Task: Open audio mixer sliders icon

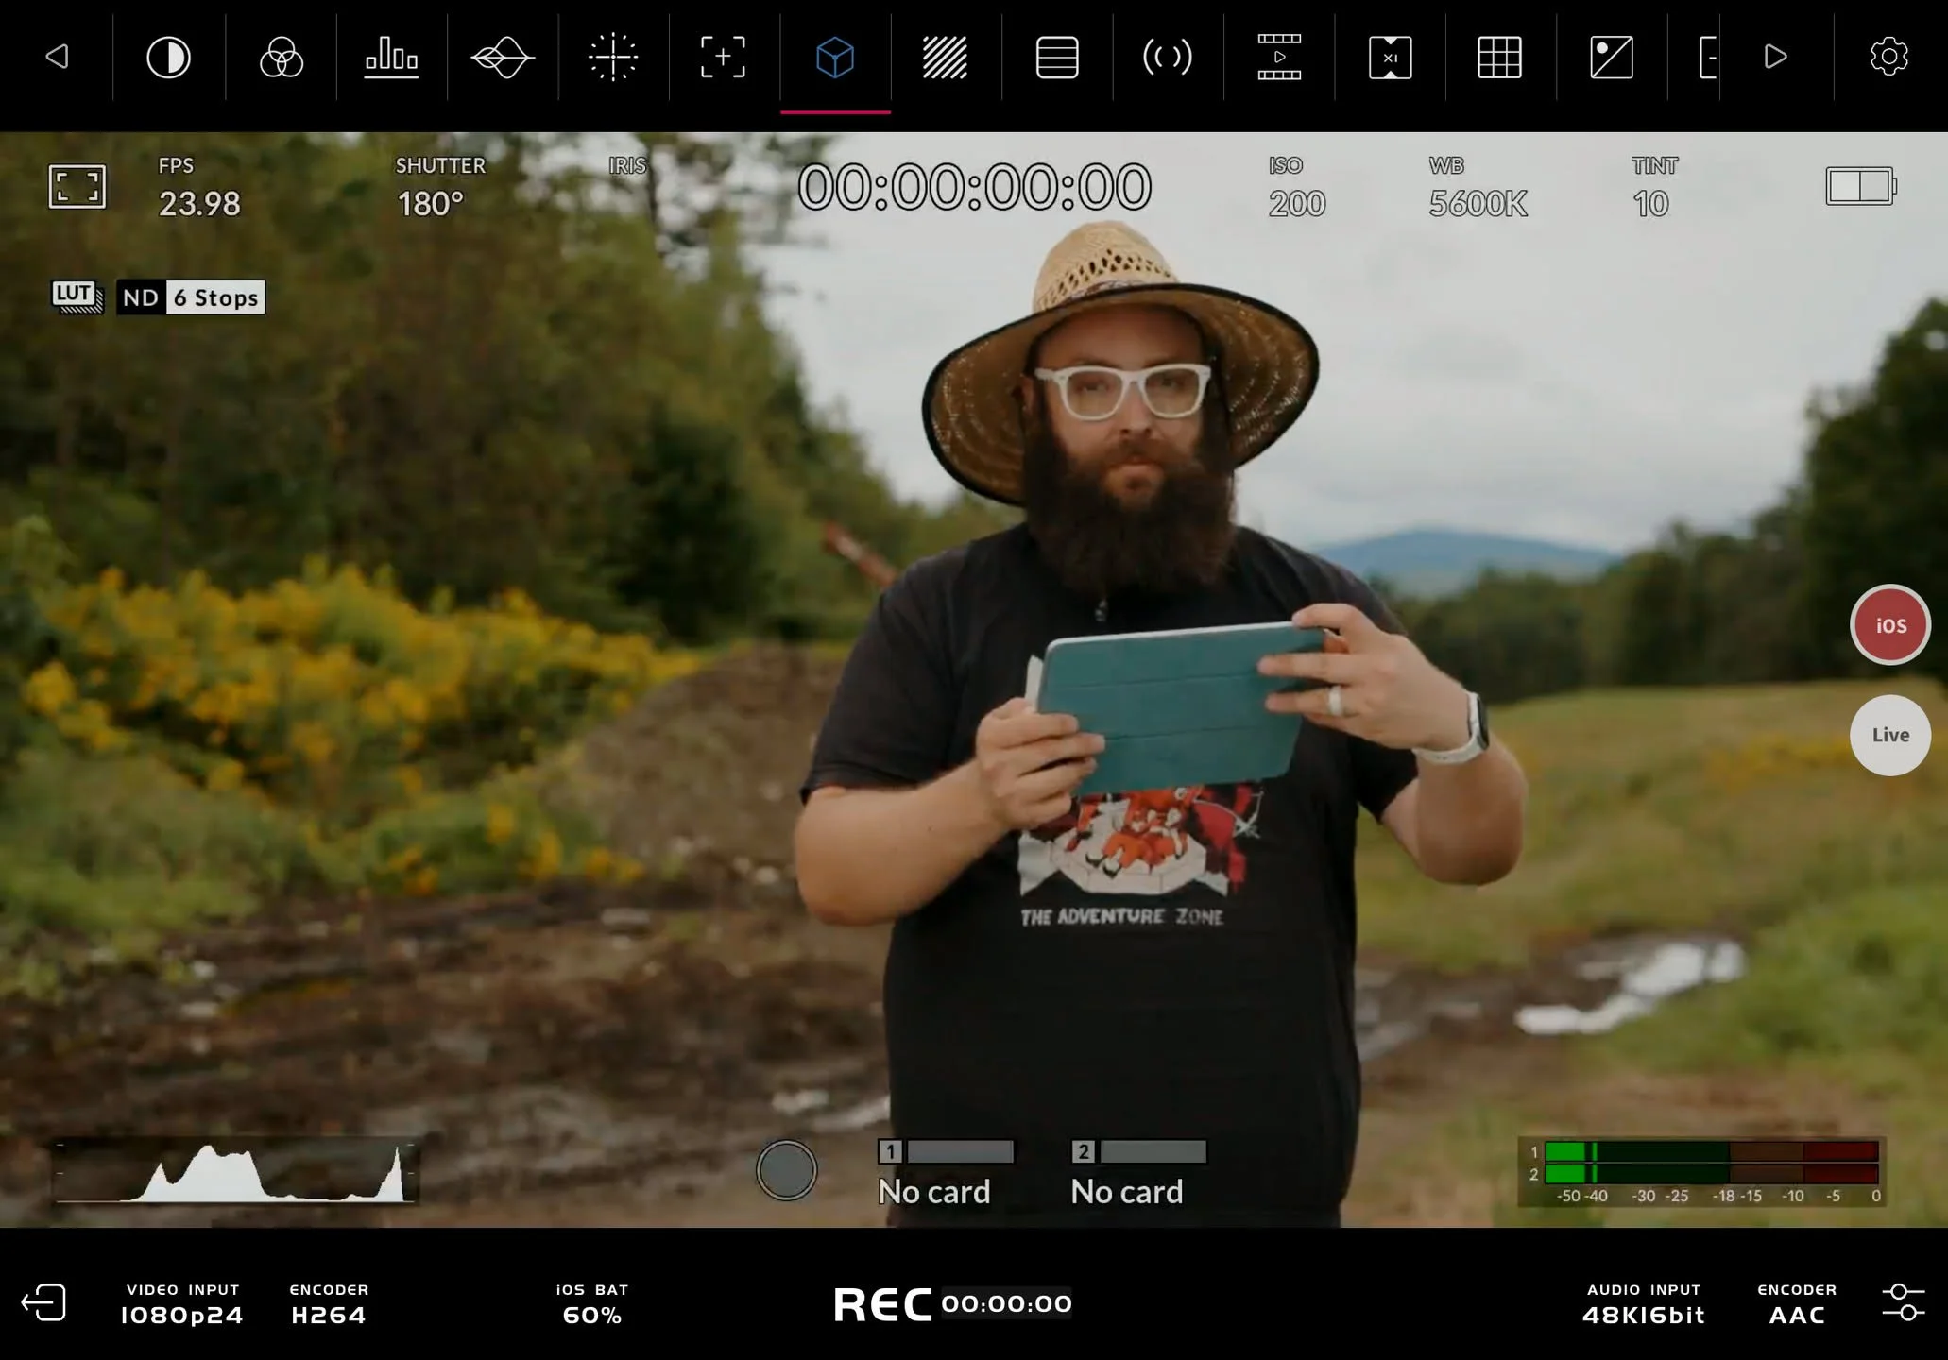Action: click(1902, 1302)
